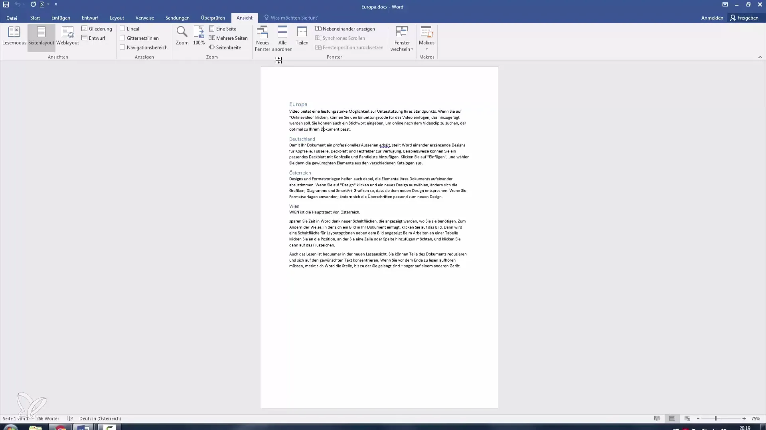Open the Zoom dialog with the magnifier icon

click(182, 36)
